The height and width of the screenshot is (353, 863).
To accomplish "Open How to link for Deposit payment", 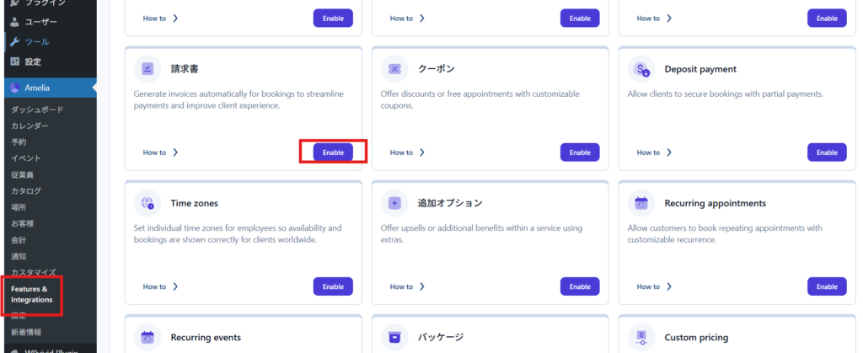I will click(x=654, y=152).
